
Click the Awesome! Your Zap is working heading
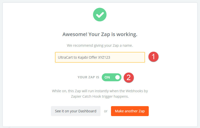point(100,34)
